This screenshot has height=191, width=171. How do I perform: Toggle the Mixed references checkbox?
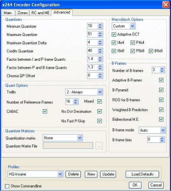pyautogui.click(x=100, y=101)
